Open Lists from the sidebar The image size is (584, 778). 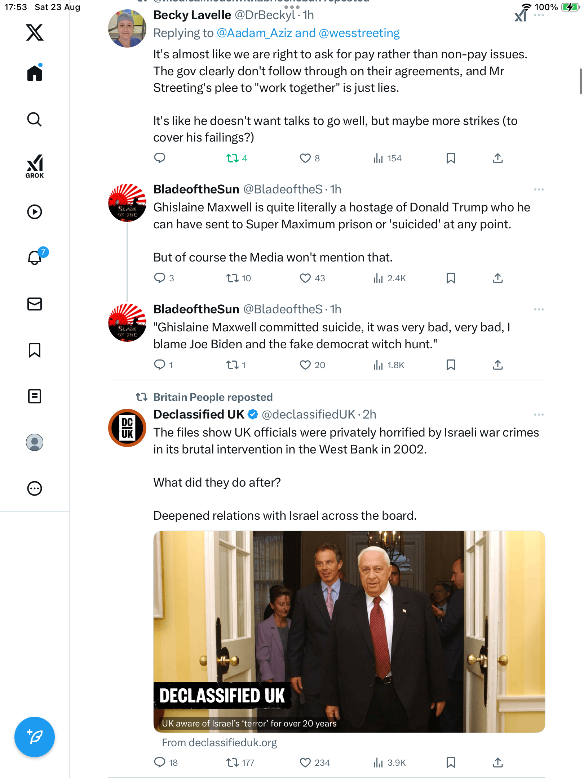(35, 396)
